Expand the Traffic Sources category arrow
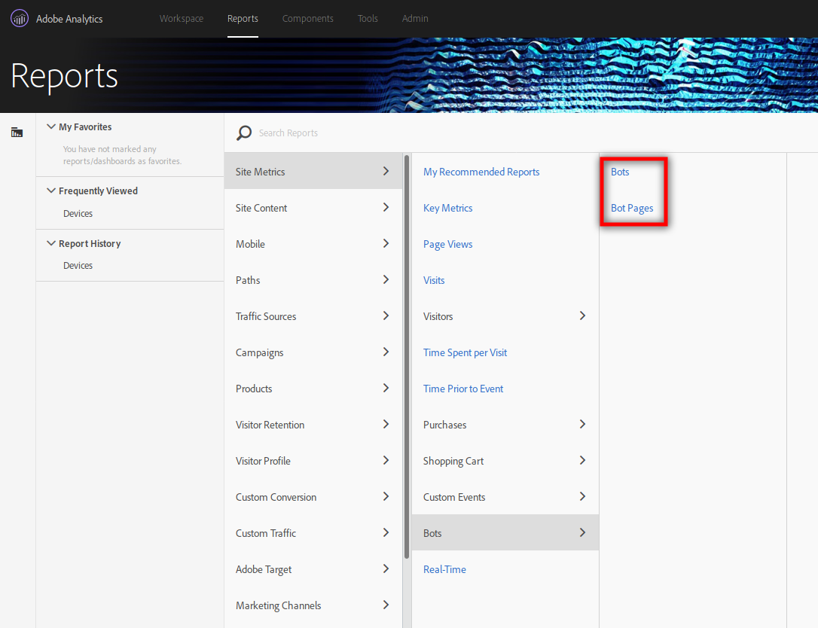Viewport: 818px width, 628px height. pyautogui.click(x=386, y=316)
